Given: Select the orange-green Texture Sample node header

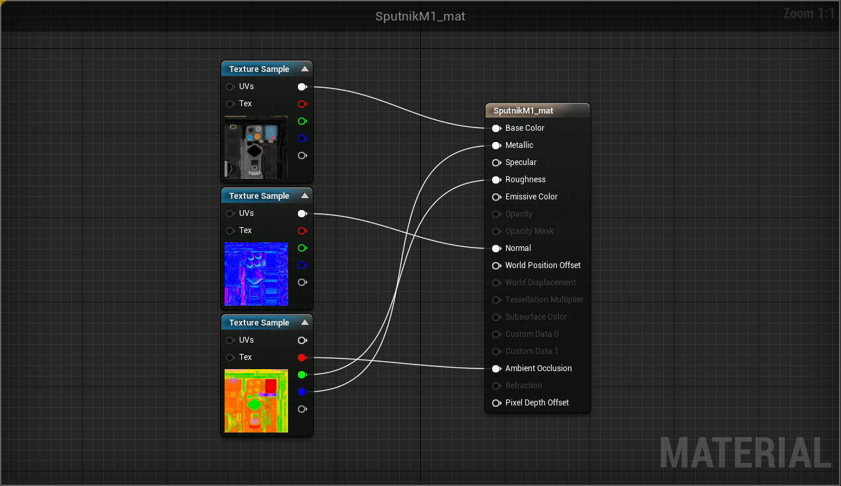Looking at the screenshot, I should pyautogui.click(x=267, y=322).
